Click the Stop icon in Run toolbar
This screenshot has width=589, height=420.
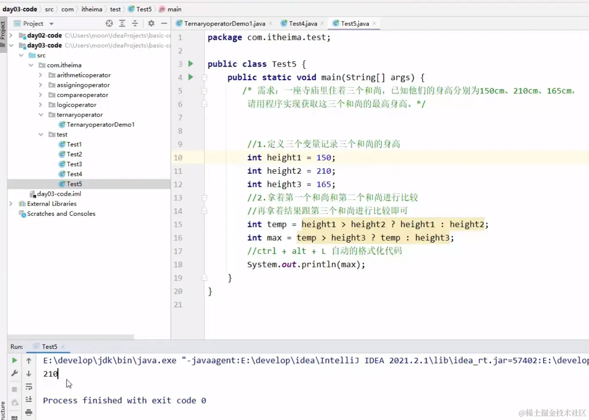tap(14, 389)
